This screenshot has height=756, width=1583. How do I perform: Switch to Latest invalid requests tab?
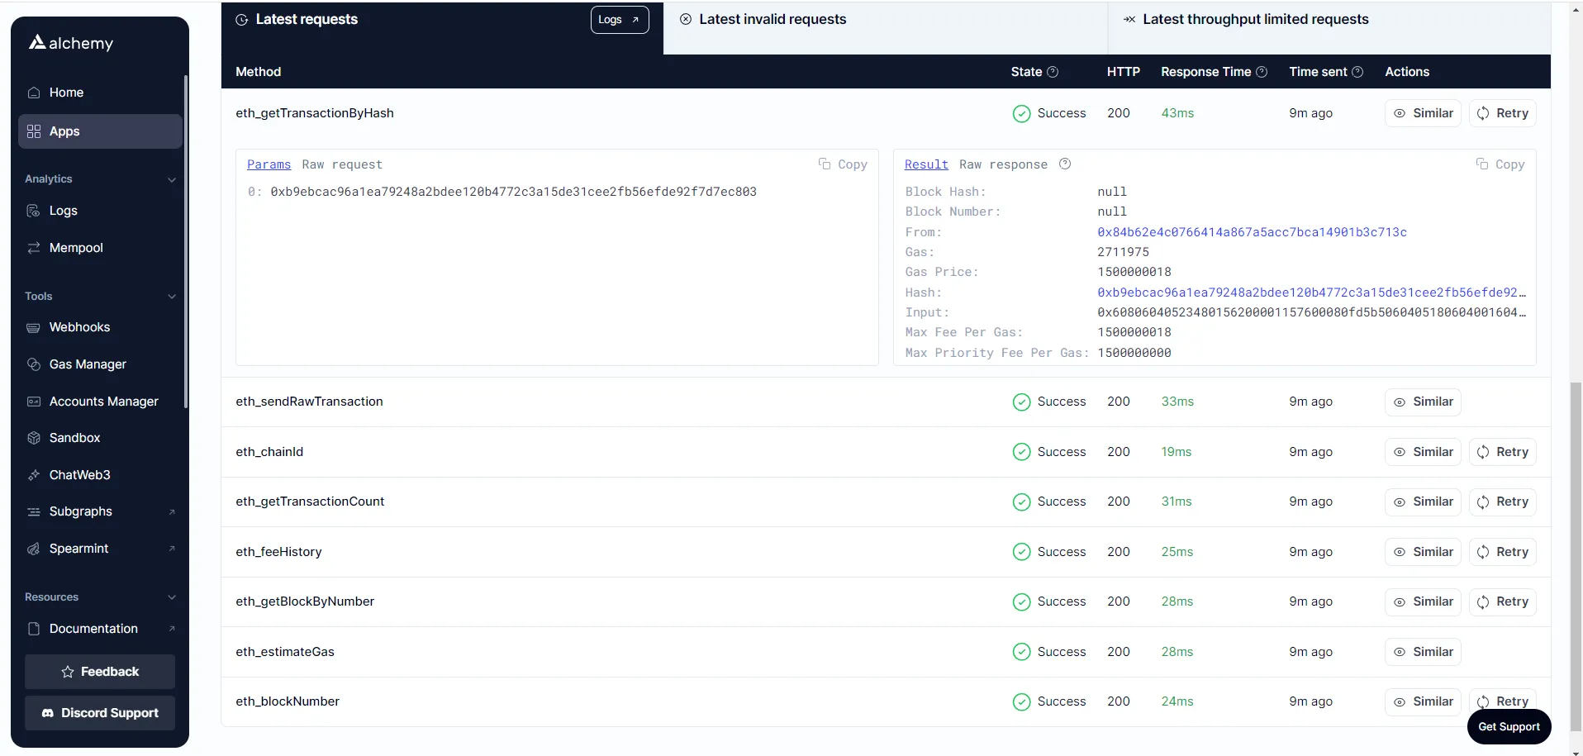pyautogui.click(x=772, y=19)
